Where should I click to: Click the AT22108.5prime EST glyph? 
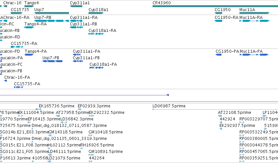[x=220, y=116]
